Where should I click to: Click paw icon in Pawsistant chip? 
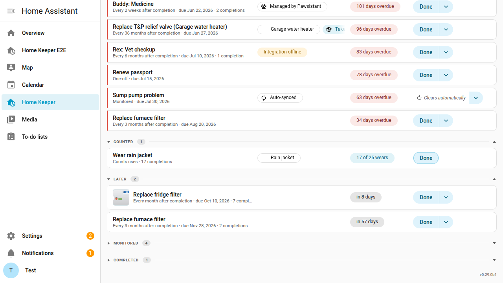pyautogui.click(x=264, y=6)
